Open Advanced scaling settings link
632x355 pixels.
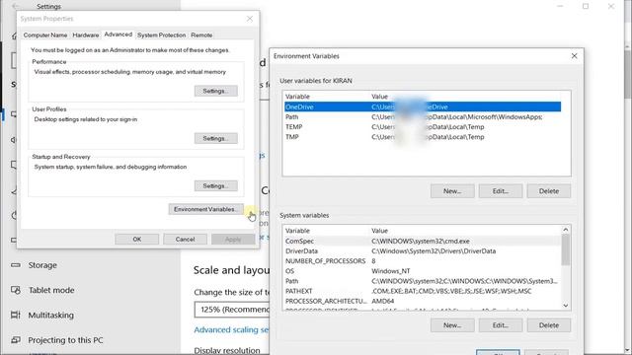[x=231, y=329]
